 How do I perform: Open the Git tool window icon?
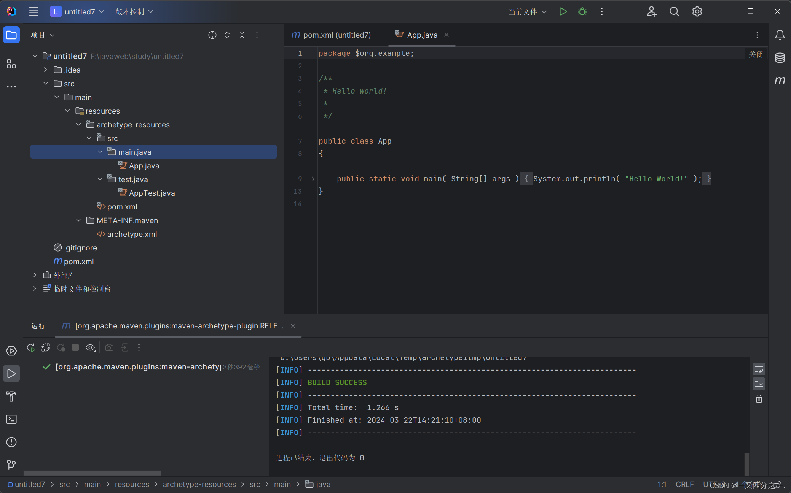(11, 464)
